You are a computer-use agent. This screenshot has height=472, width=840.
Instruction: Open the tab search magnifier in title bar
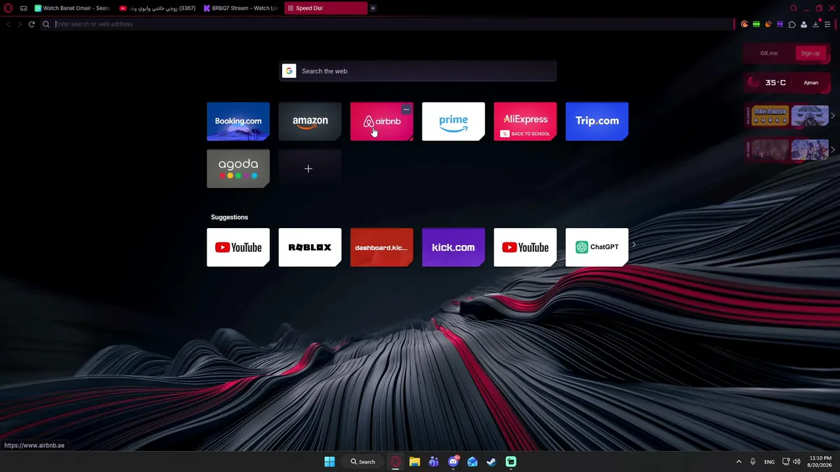coord(793,8)
